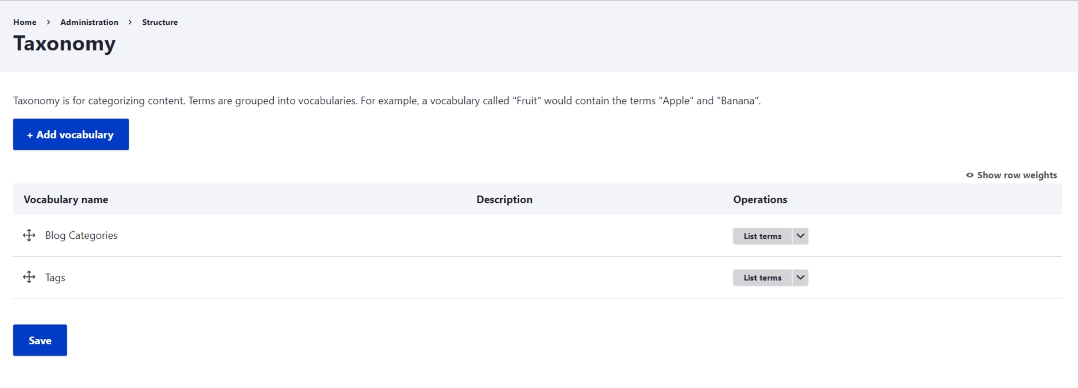The height and width of the screenshot is (388, 1078).
Task: Click the Vocabulary name column header
Action: click(66, 199)
